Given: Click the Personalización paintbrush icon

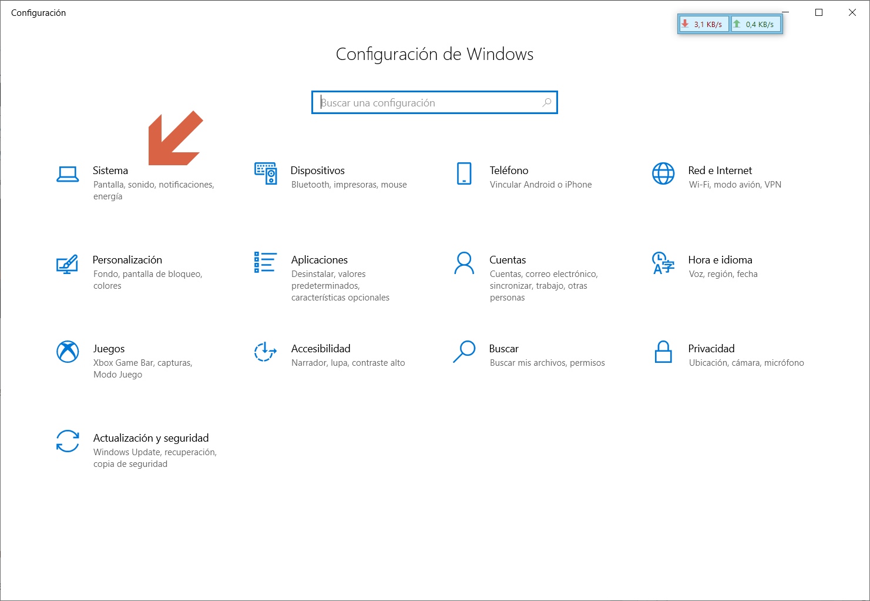Looking at the screenshot, I should tap(67, 264).
